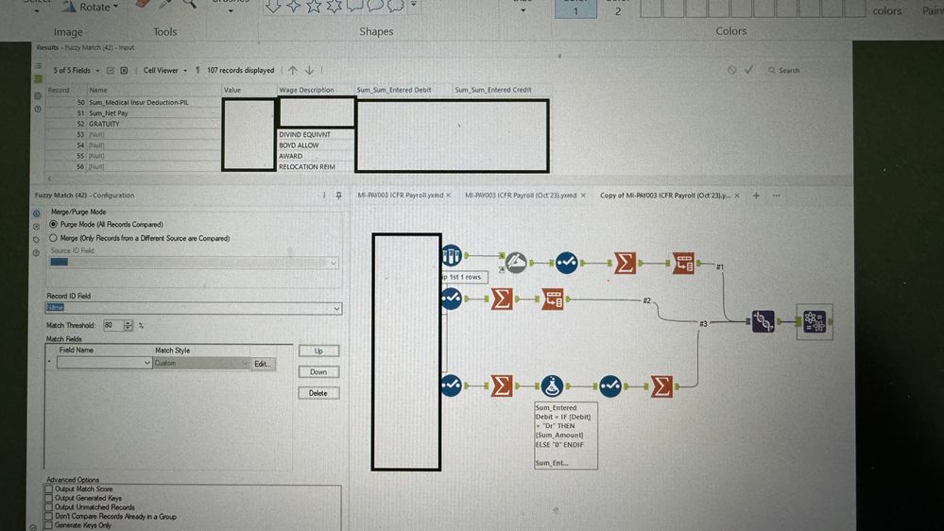Select the Summarize tool feeding connection #1

click(x=625, y=263)
